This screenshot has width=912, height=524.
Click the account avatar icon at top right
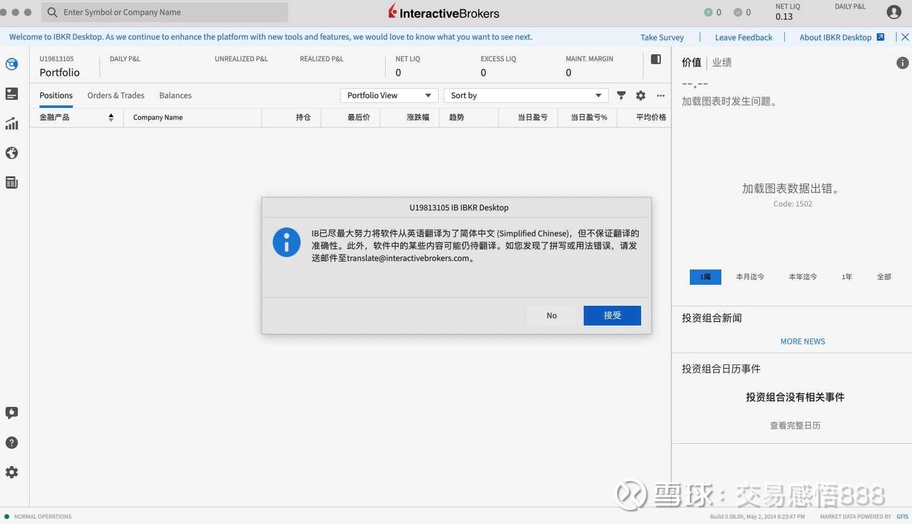(x=893, y=12)
